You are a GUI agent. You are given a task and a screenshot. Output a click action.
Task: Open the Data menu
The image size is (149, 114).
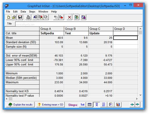click(x=23, y=11)
